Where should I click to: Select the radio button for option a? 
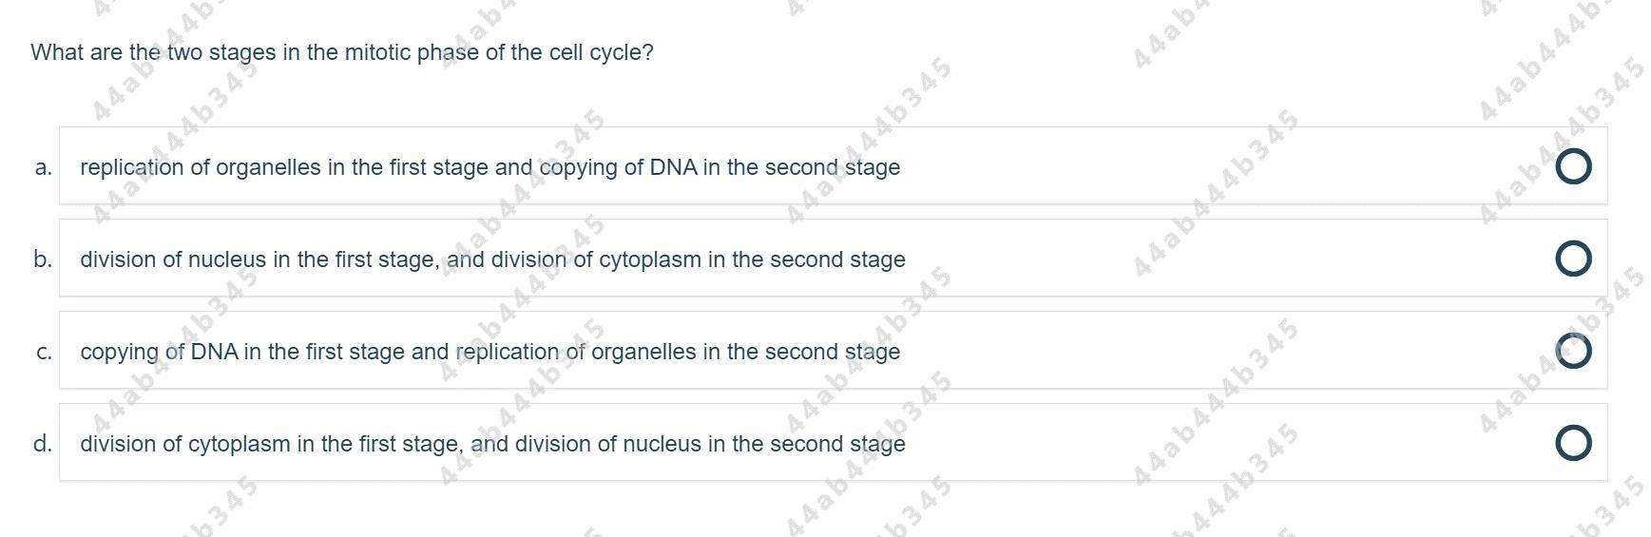tap(1573, 166)
